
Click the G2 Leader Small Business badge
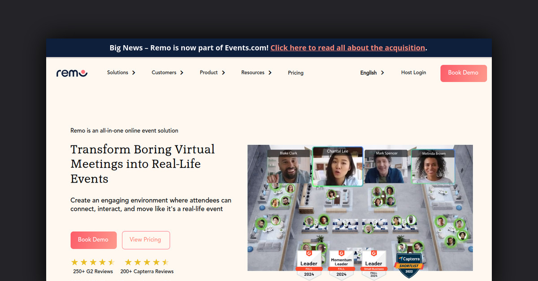373,265
